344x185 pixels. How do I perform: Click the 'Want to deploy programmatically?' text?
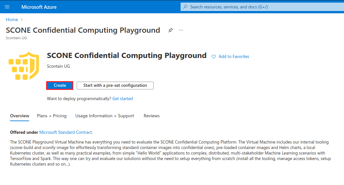click(x=79, y=98)
